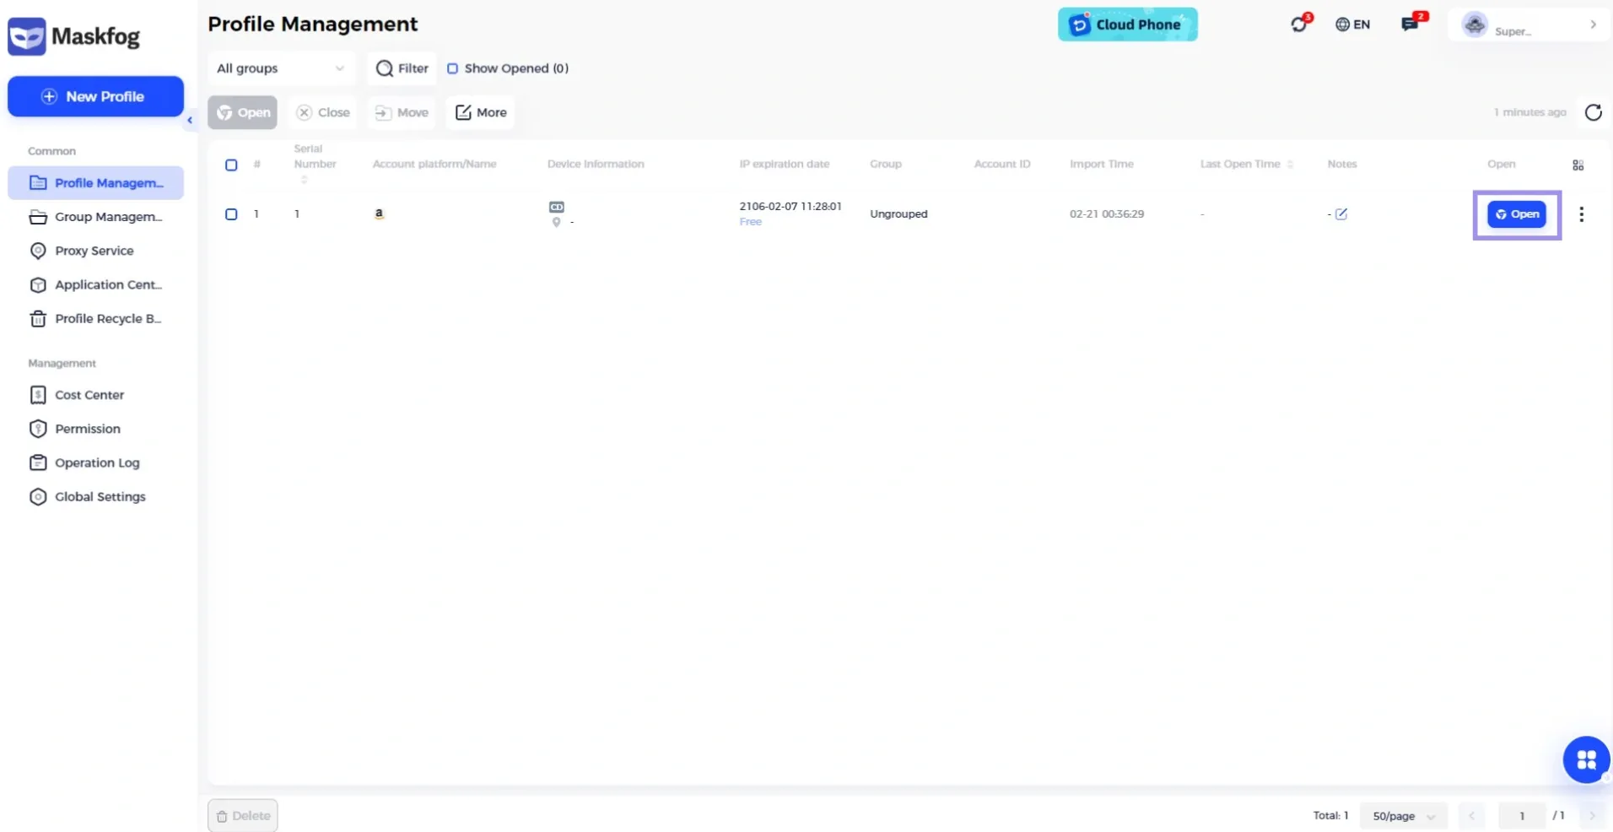Open the Operation Log
The height and width of the screenshot is (832, 1613).
click(96, 462)
